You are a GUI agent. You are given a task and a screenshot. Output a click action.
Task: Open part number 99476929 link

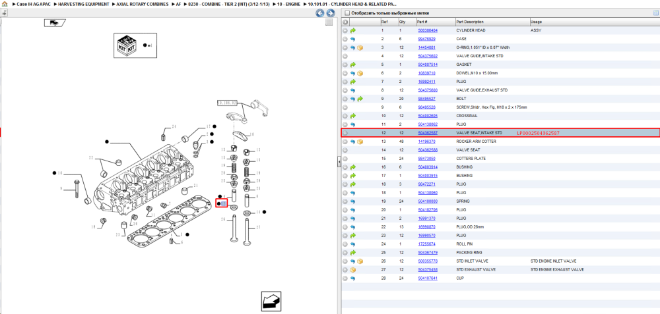click(426, 39)
